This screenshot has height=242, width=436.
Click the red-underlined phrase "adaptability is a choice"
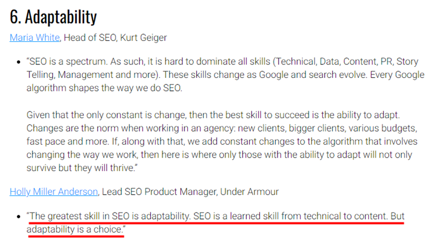pyautogui.click(x=74, y=230)
